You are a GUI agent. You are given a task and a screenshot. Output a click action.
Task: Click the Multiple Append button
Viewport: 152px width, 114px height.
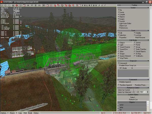(x=125, y=82)
